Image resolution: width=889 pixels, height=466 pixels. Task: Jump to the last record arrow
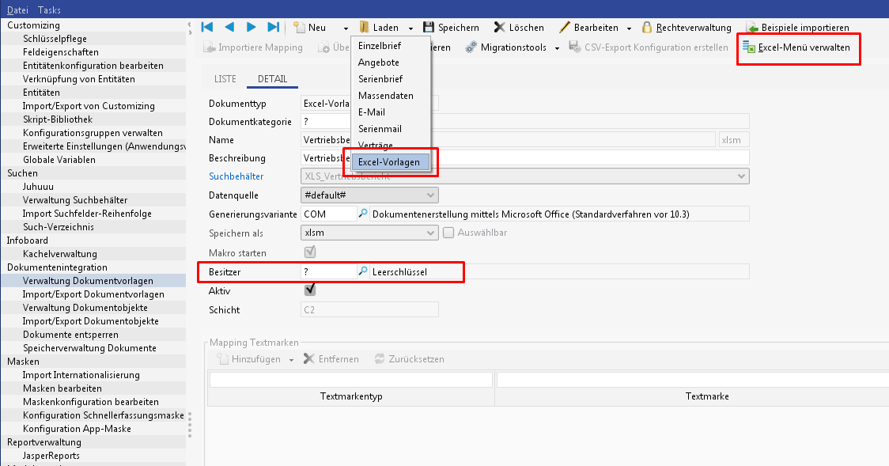[x=274, y=27]
